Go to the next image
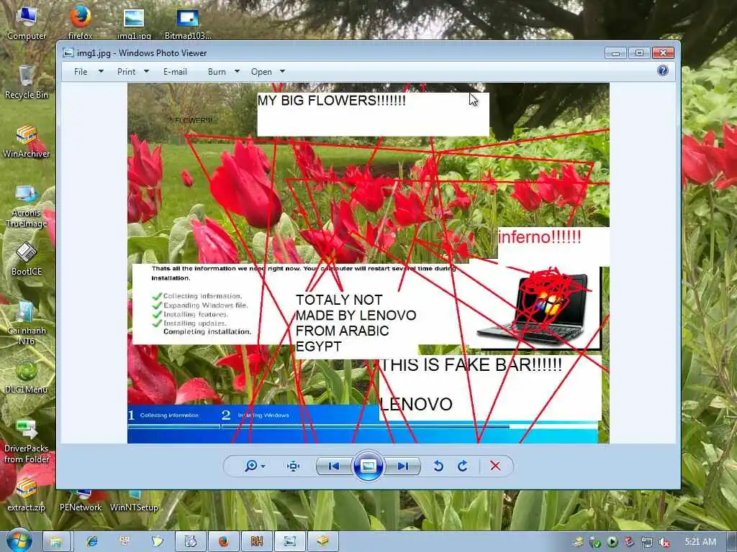This screenshot has height=552, width=737. coord(402,466)
